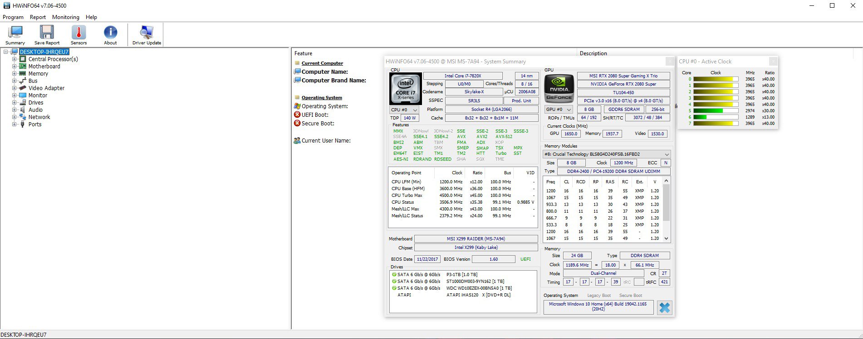
Task: Click the Current Computer heading link
Action: 322,63
